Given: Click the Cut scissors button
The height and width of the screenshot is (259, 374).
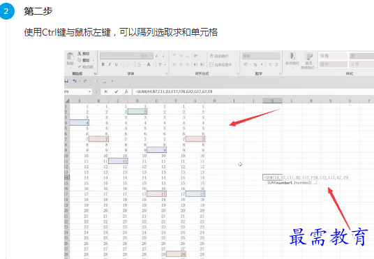Looking at the screenshot, I should [x=84, y=54].
